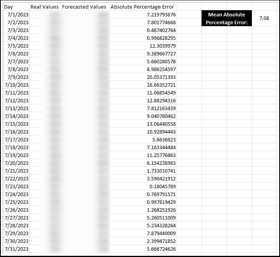Select the error value 0.18045789

tap(143, 186)
